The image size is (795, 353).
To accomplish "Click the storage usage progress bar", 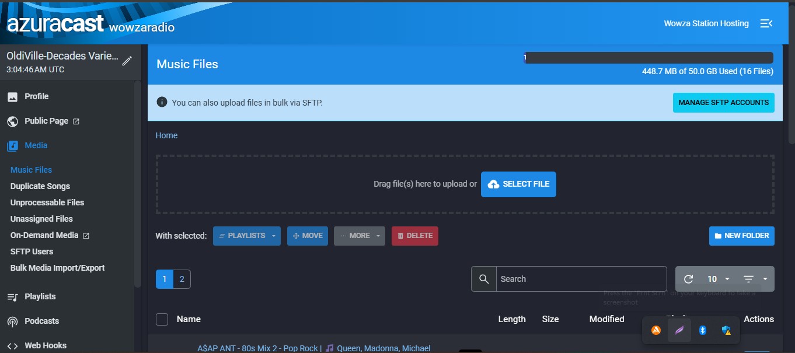I will (x=648, y=57).
